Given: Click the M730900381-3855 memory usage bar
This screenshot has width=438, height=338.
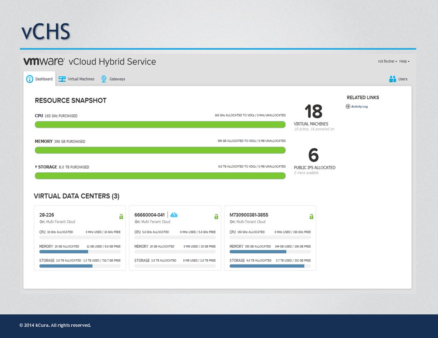Looking at the screenshot, I should tap(270, 251).
